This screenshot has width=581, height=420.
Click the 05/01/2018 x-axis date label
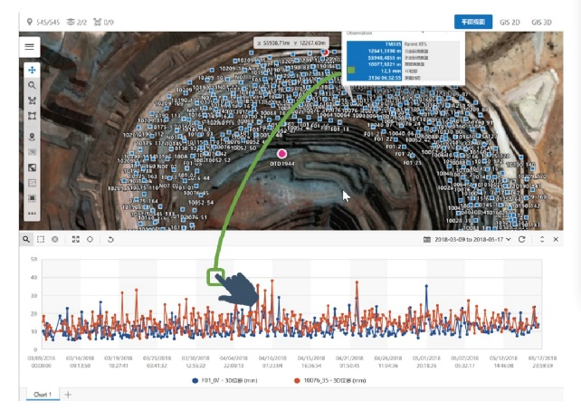click(x=426, y=362)
